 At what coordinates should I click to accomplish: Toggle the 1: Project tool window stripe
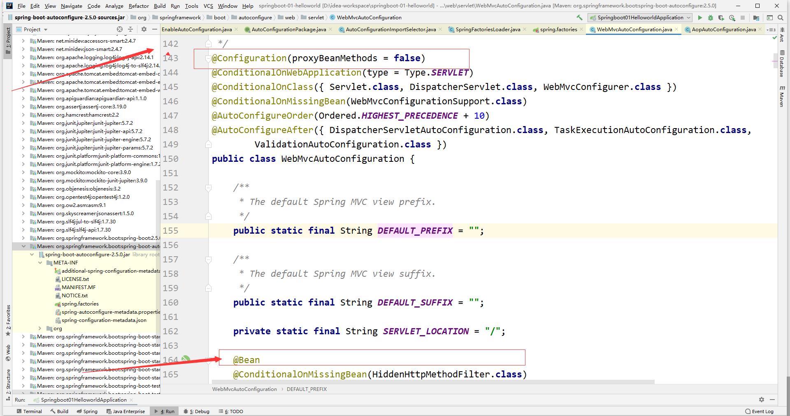click(8, 42)
